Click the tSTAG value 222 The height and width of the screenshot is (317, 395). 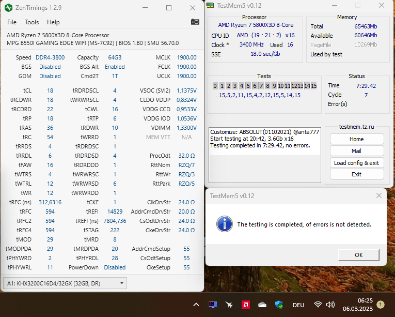(x=115, y=230)
